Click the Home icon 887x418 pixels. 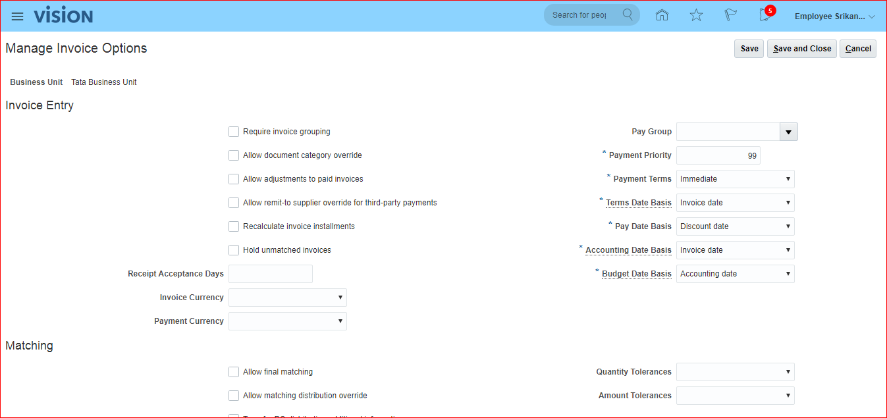pos(662,15)
